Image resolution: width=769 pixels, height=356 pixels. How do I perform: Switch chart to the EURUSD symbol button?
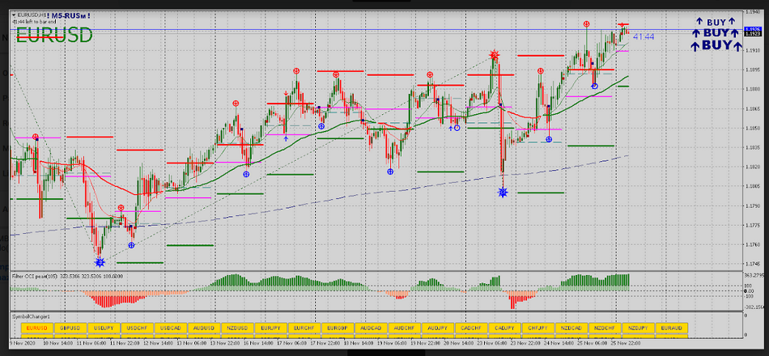[x=37, y=328]
